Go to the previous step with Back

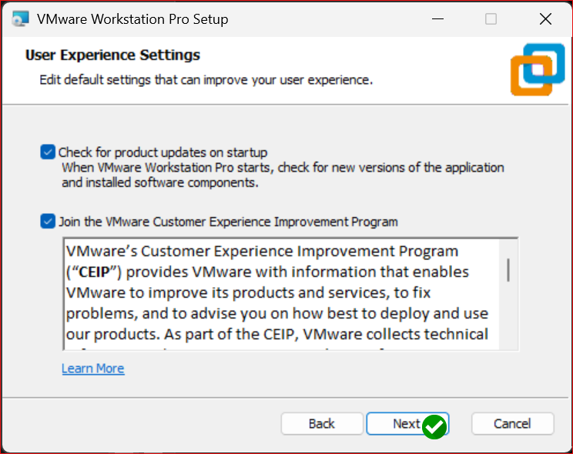tap(322, 424)
